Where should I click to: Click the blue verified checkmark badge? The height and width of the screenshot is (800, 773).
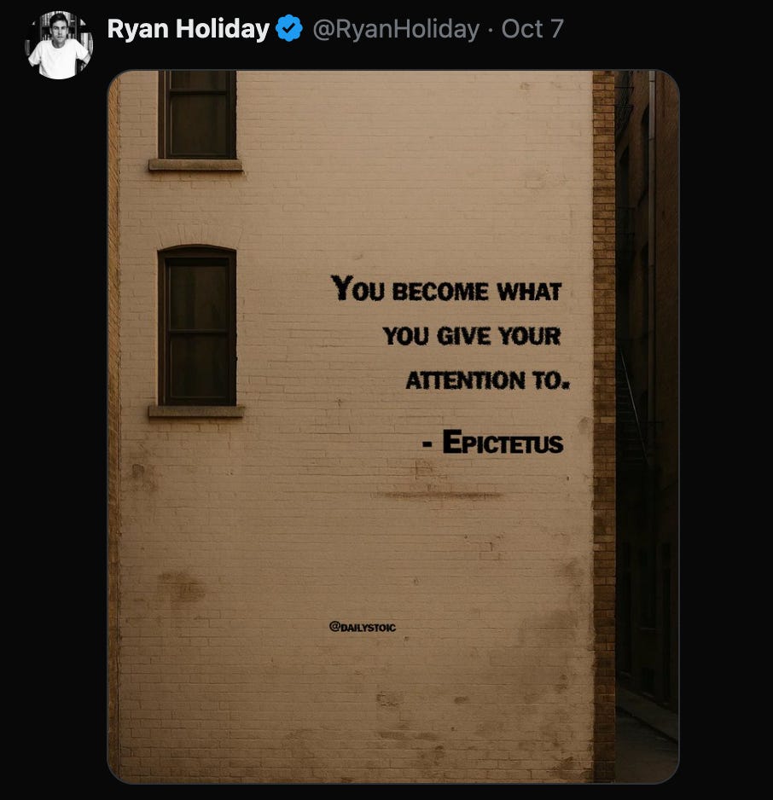pos(289,29)
